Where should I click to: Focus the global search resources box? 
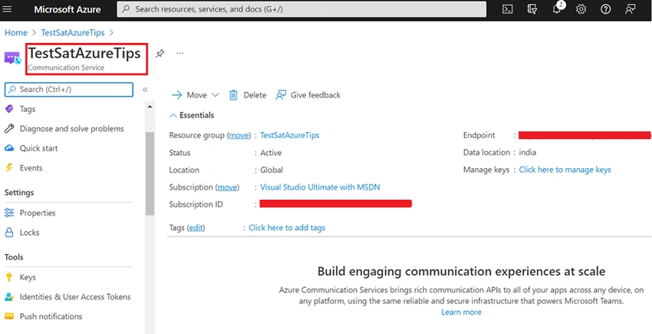tap(301, 9)
